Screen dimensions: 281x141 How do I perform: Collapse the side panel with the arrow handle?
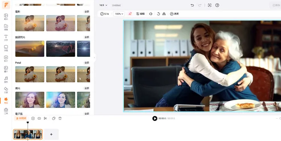(x=94, y=58)
